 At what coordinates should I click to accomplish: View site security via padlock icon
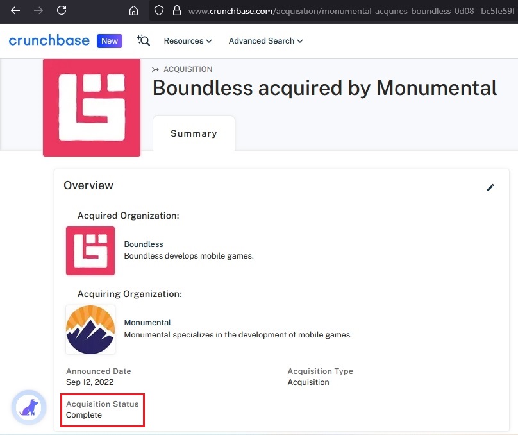pos(177,10)
